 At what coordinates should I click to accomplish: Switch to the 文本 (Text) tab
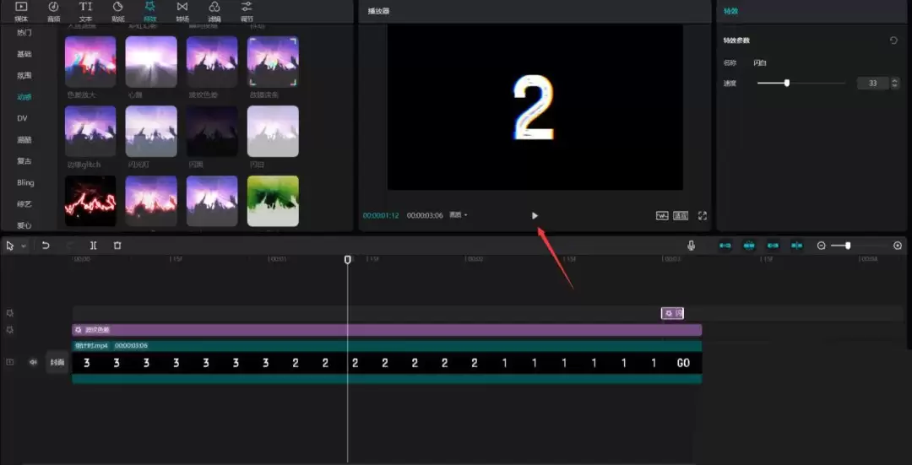(x=85, y=11)
